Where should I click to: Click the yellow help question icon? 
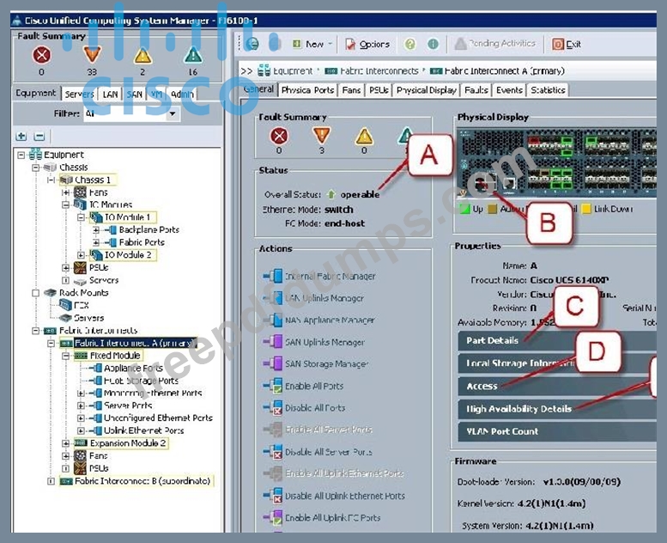click(x=409, y=44)
